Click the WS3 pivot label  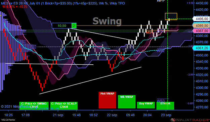[x=161, y=101]
